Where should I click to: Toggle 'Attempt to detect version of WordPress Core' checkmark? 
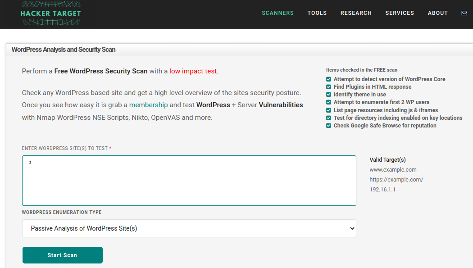(328, 79)
